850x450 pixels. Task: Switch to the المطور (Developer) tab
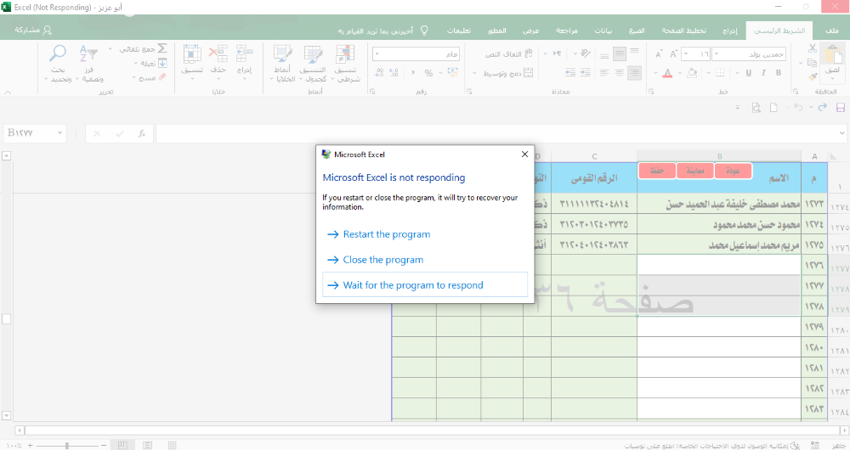point(496,31)
